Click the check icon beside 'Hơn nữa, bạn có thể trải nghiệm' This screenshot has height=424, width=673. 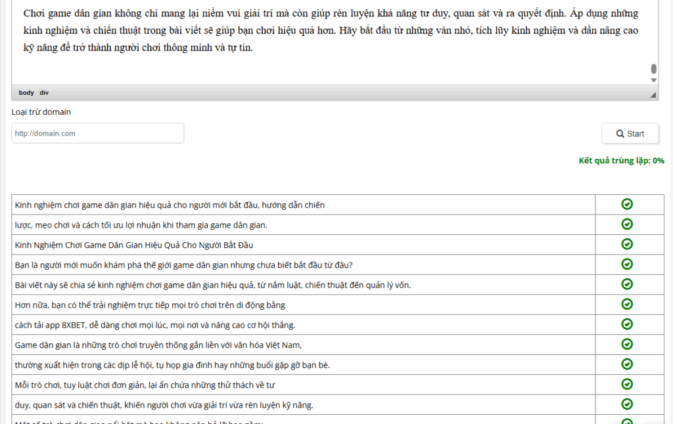(627, 305)
